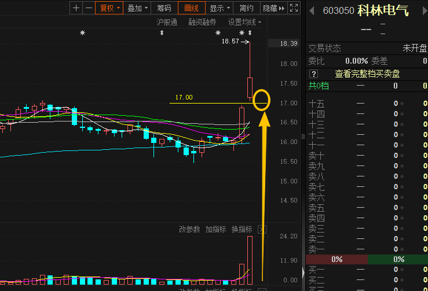Go to next stock with right arrow
Viewport: 428px width, 291px height.
point(425,11)
